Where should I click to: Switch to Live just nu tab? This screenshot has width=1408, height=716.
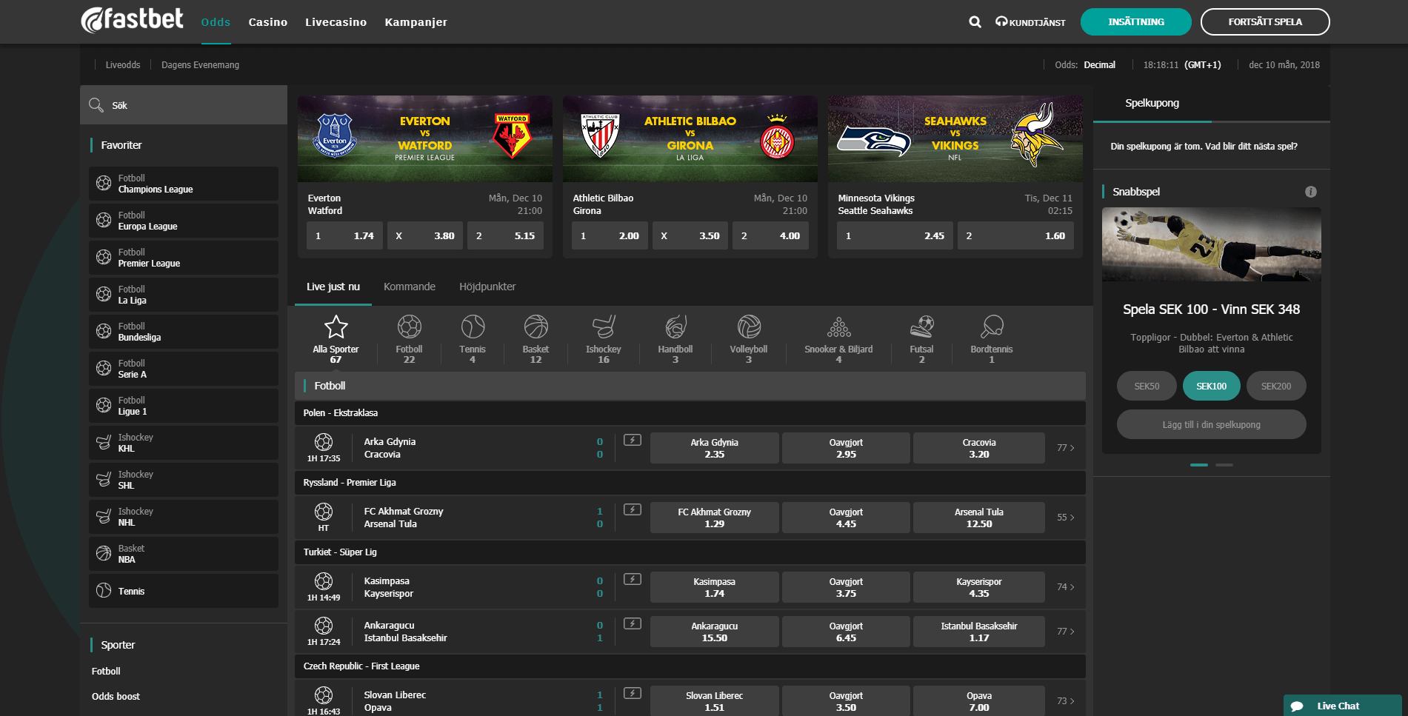click(x=333, y=287)
